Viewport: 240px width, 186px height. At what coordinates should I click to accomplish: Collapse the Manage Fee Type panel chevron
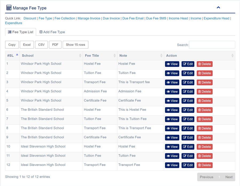tap(218, 7)
